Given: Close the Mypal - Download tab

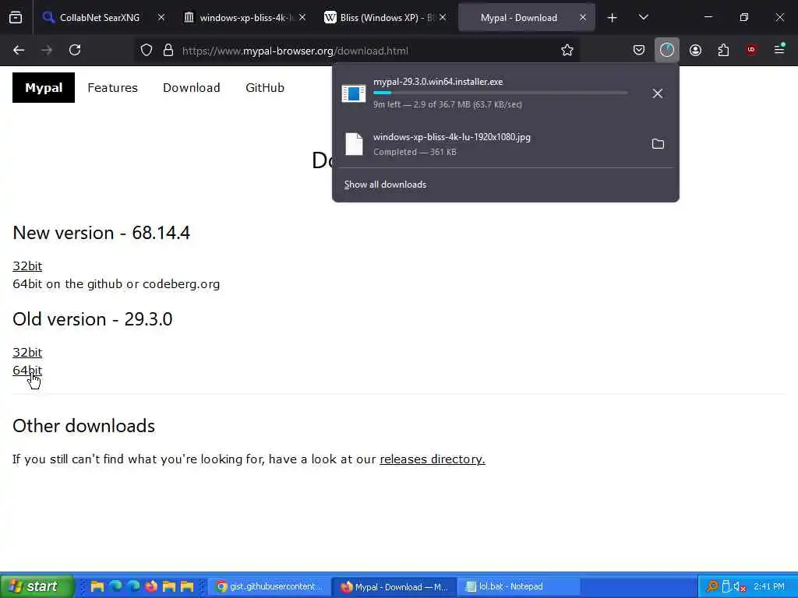Looking at the screenshot, I should pos(583,17).
